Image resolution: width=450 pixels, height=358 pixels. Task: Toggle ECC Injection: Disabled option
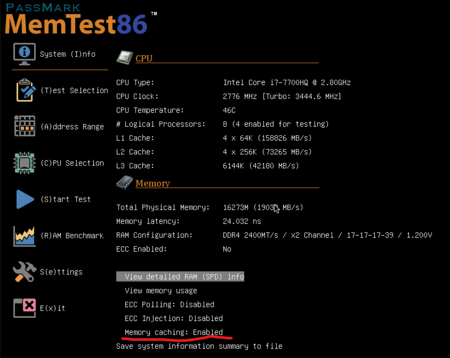[174, 318]
